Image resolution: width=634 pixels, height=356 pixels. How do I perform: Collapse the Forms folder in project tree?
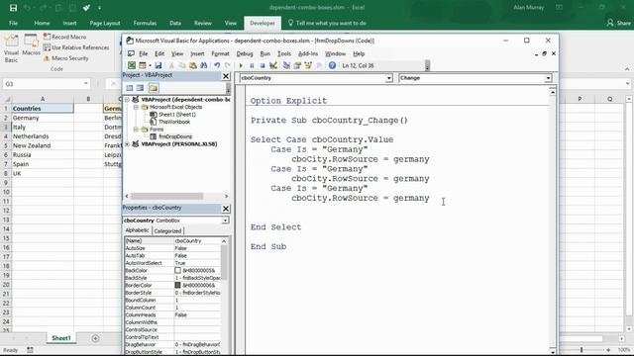pos(137,130)
